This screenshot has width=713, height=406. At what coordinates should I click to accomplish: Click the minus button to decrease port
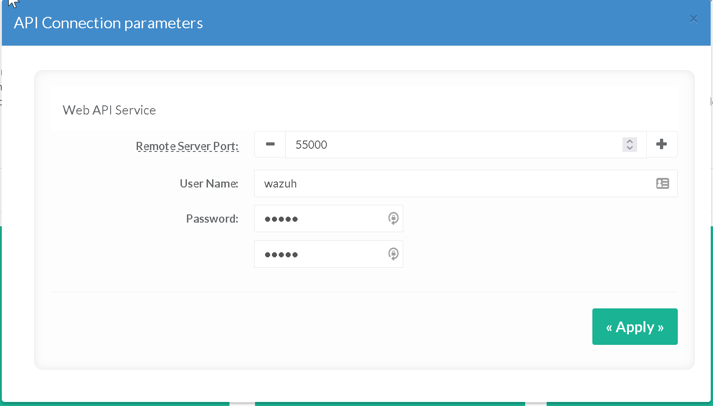270,144
